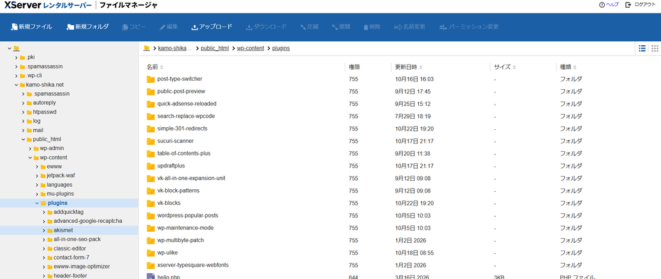
Task: Click the public-post-preview folder icon
Action: 151,92
